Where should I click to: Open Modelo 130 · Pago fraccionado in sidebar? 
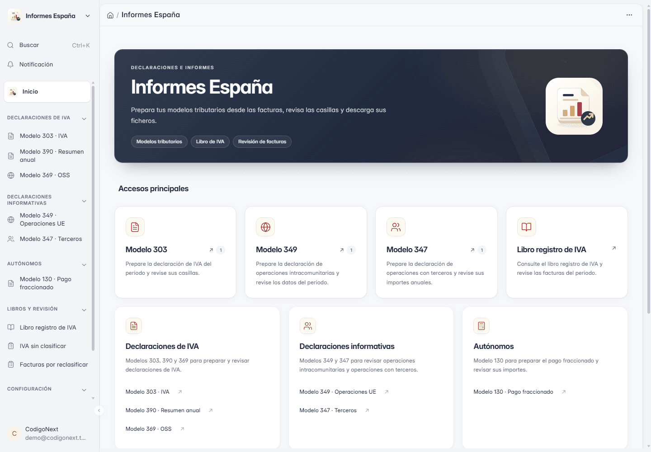point(47,283)
